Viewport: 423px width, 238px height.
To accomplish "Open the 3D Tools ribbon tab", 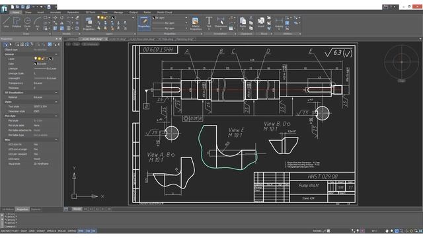I will [x=91, y=13].
